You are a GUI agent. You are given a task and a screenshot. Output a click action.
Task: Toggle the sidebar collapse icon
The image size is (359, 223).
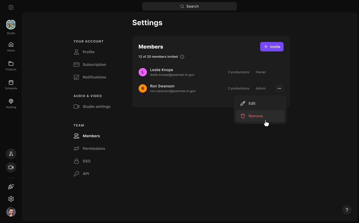11,7
